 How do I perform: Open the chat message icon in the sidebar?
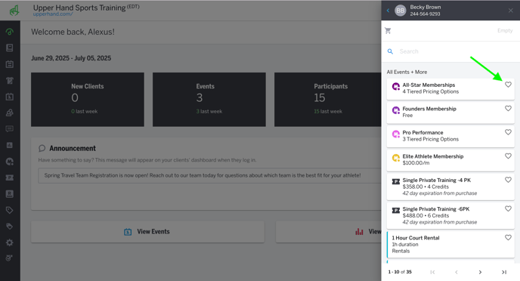(10, 129)
